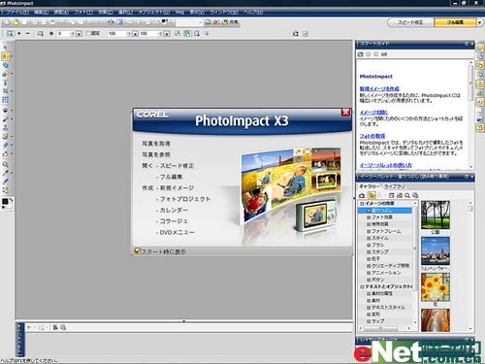This screenshot has width=485, height=364.
Task: Click the topmost icon in the right panel strip
Action: click(480, 48)
